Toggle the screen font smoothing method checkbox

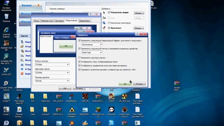pos(79,49)
